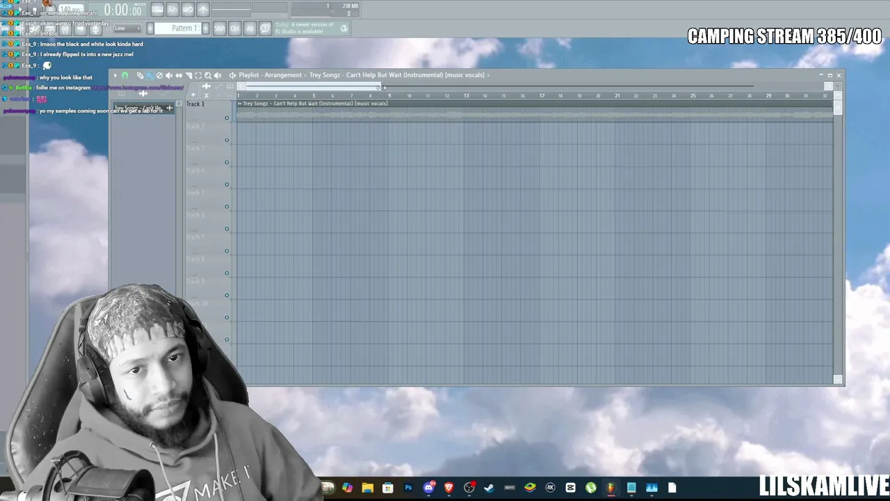Screen dimensions: 890x501
Task: Select the Zoom magnifier tool
Action: click(x=208, y=75)
